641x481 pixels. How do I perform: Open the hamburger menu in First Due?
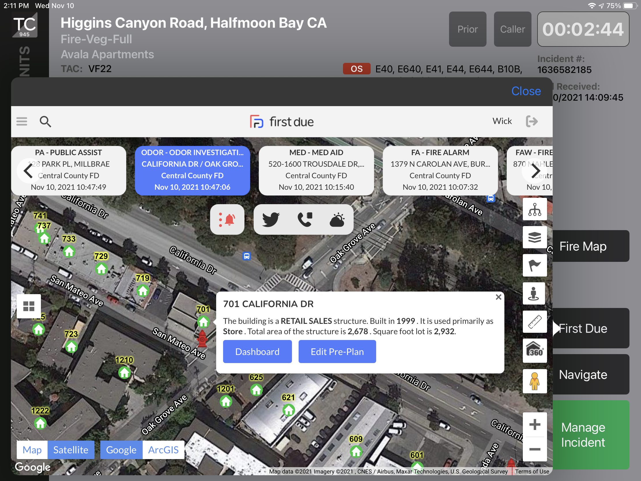22,121
